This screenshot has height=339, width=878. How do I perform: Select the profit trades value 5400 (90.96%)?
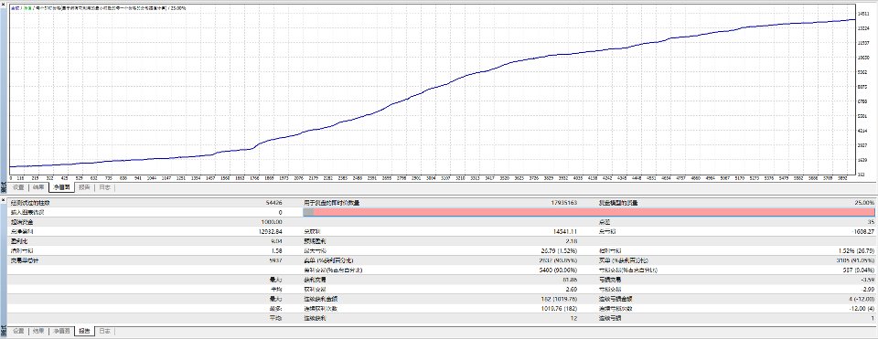pos(559,270)
